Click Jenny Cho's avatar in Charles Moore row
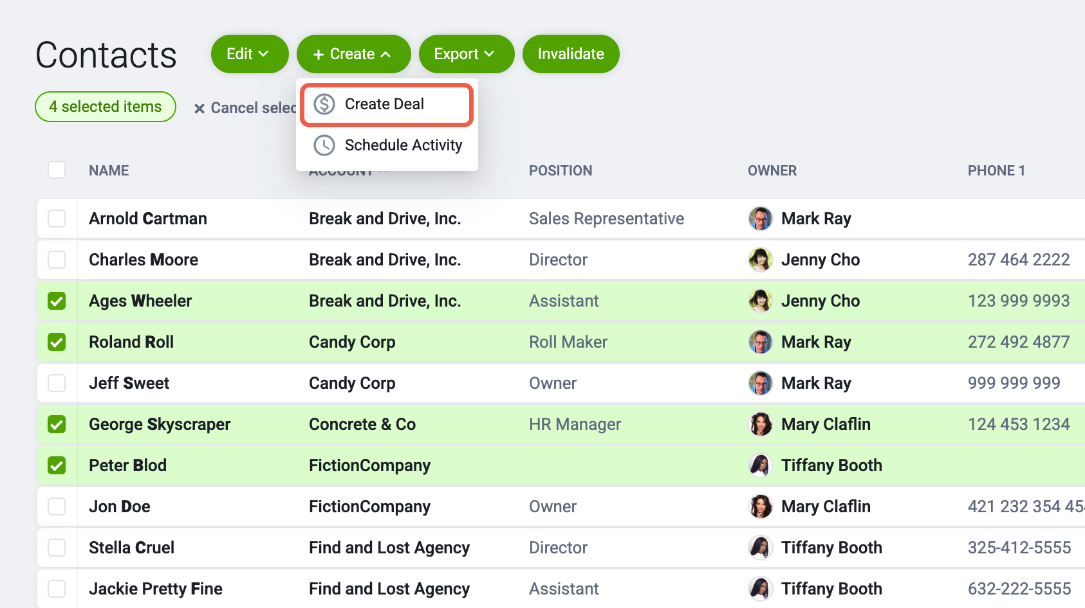Image resolution: width=1085 pixels, height=608 pixels. [x=761, y=260]
